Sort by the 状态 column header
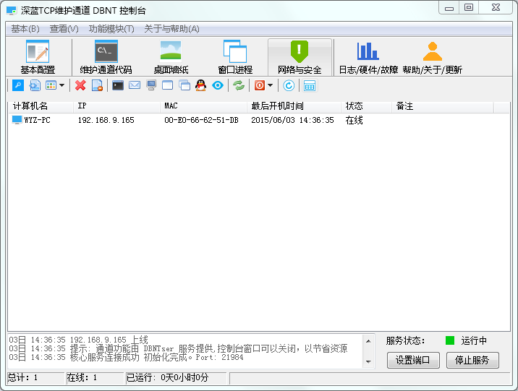Viewport: 518px width, 391px height. (x=366, y=106)
